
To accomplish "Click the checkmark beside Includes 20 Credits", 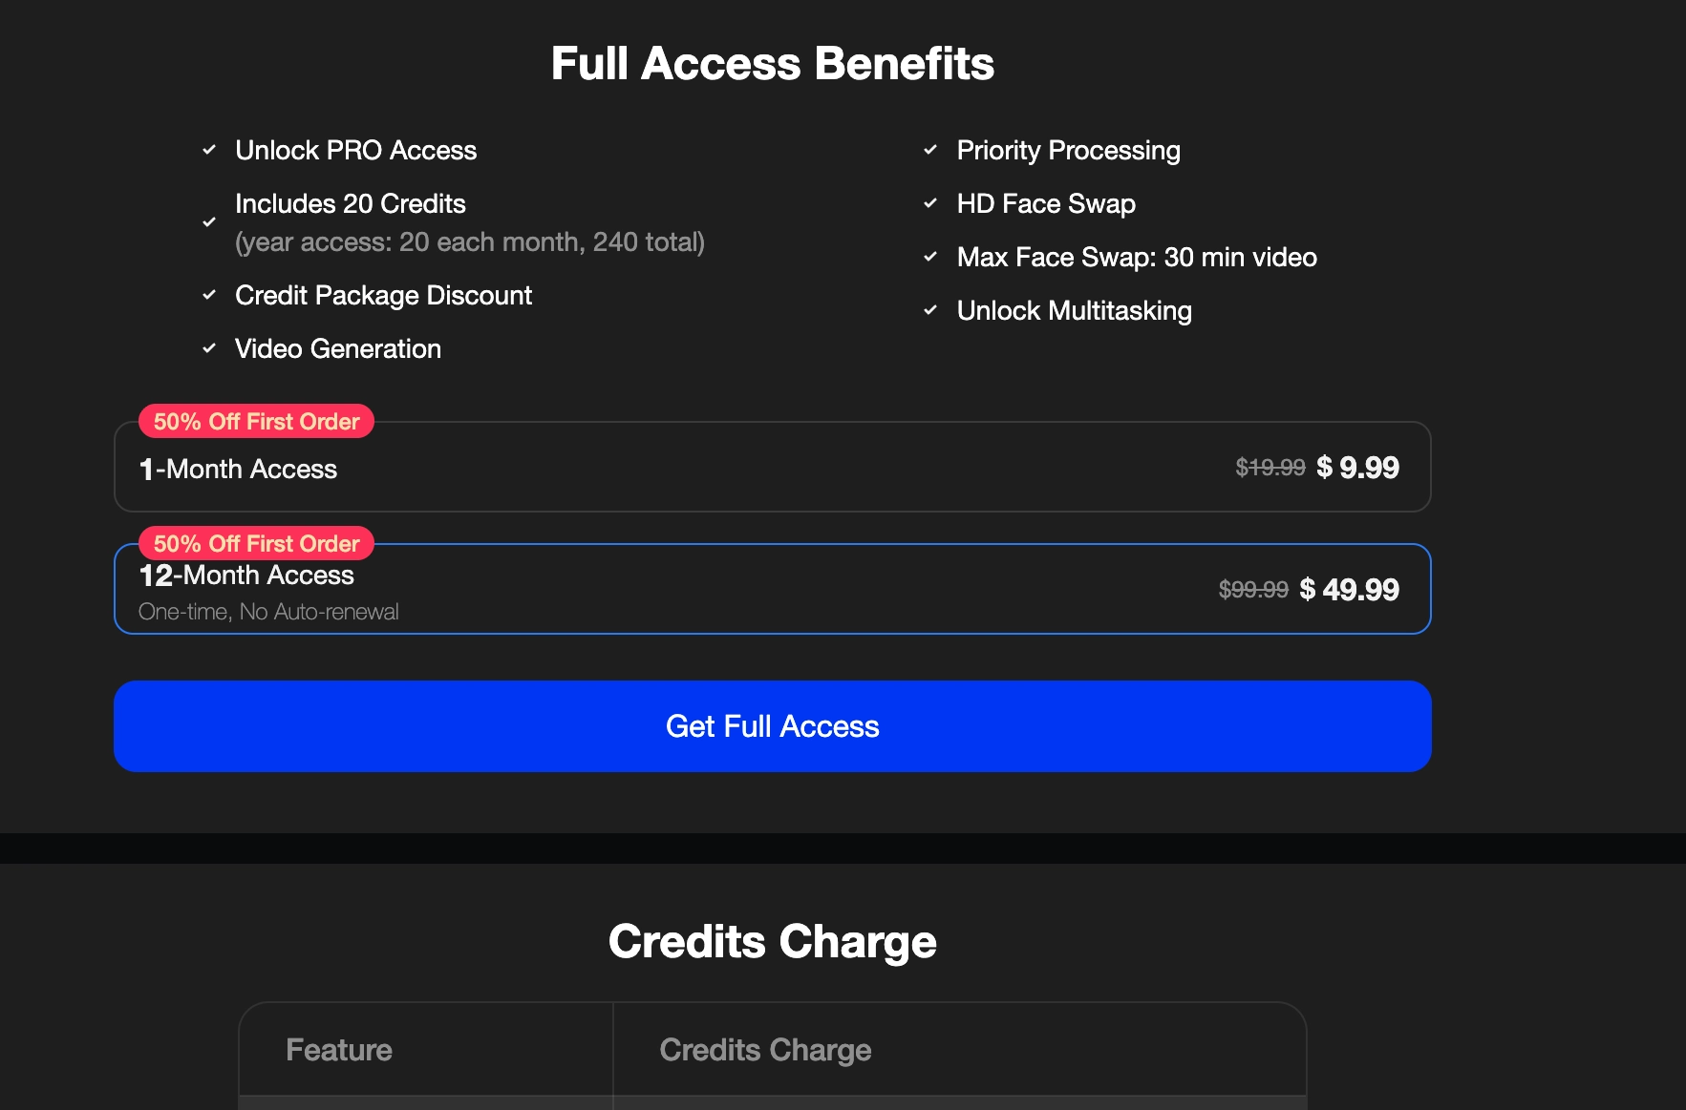I will [209, 221].
